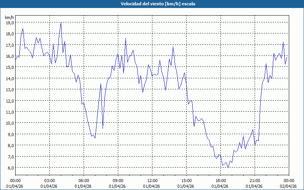Select the 12:00 time marker
304x190 pixels.
point(152,180)
